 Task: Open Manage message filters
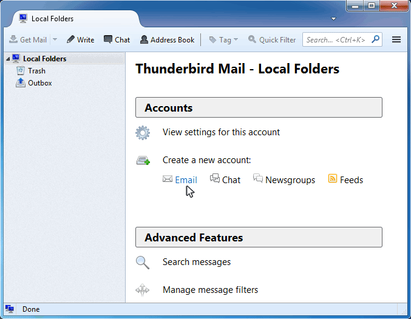coord(210,290)
